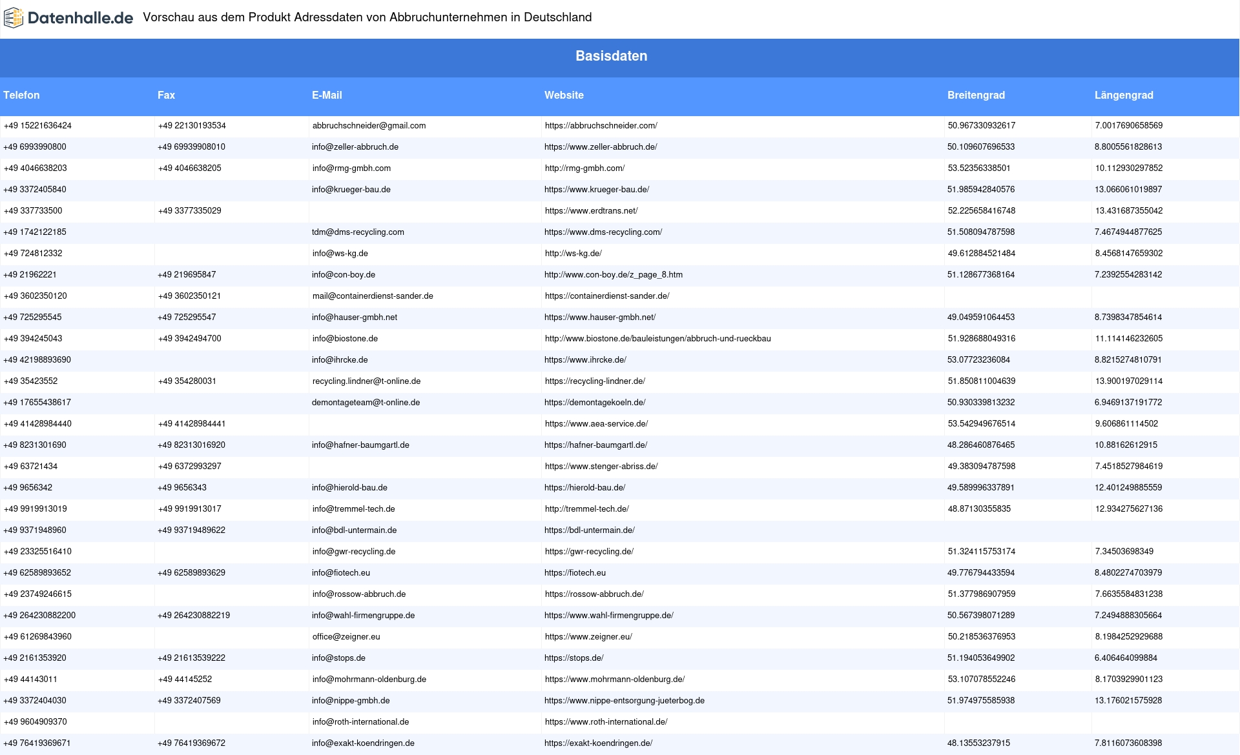Screen dimensions: 1240x755
Task: Click the E-Mail column header
Action: coord(327,95)
